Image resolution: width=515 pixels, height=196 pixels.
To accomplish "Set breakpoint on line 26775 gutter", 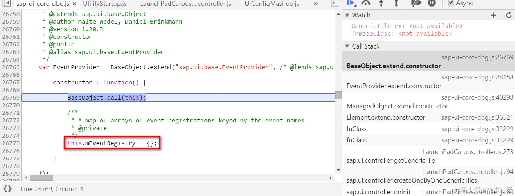I will pyautogui.click(x=11, y=143).
